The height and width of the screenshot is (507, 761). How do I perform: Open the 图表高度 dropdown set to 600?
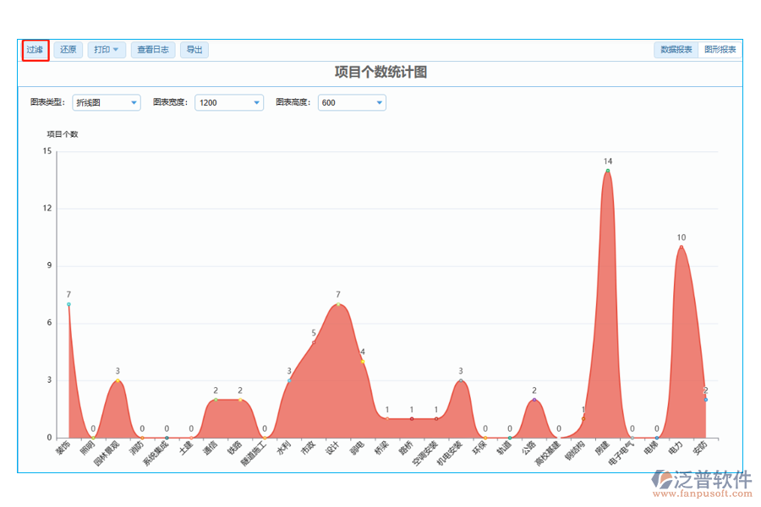click(352, 102)
